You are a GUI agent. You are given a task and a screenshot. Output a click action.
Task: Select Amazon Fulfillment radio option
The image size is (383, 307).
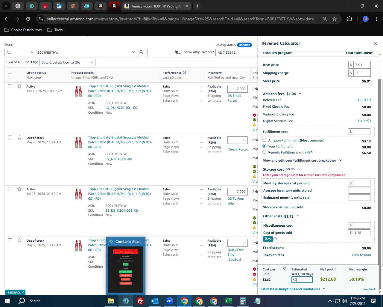point(265,140)
